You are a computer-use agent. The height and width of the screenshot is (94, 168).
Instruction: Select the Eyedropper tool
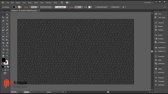3,46
